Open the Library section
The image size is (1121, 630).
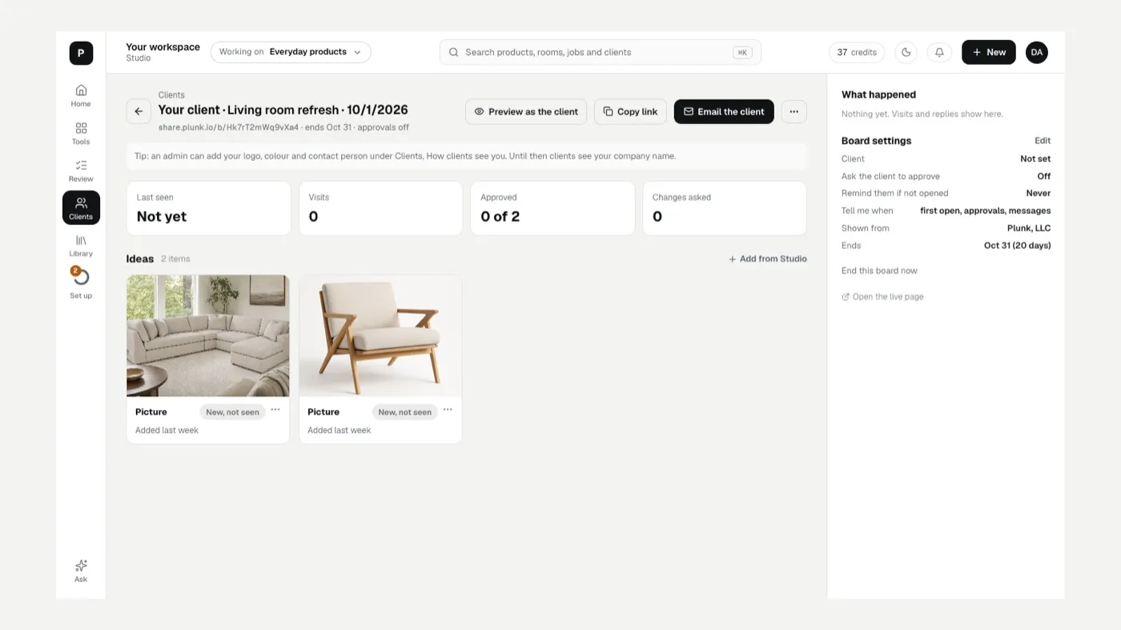pyautogui.click(x=81, y=245)
